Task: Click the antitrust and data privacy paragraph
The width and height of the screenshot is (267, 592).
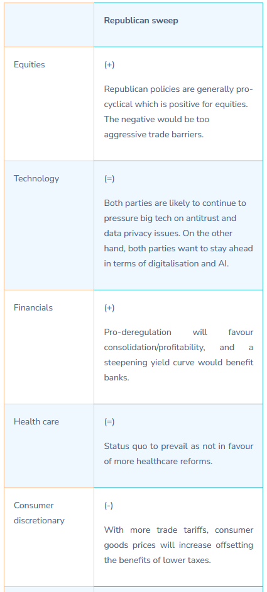Action: [178, 233]
